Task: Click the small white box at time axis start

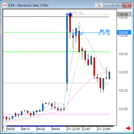Action: (x=5, y=129)
